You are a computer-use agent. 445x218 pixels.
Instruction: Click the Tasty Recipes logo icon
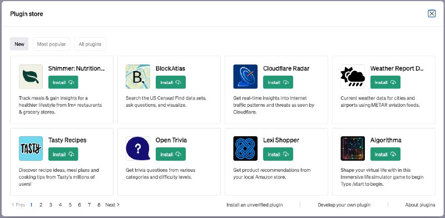[31, 148]
